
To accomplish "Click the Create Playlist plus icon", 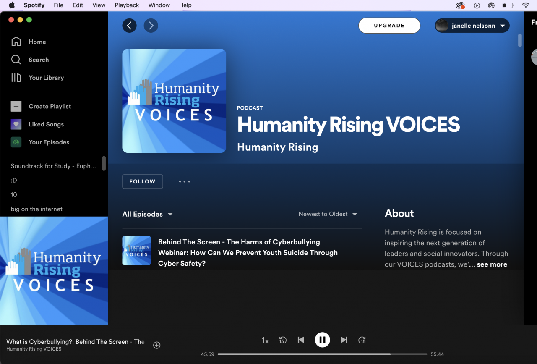I will point(16,106).
